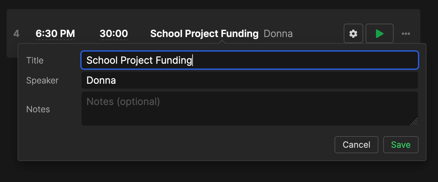
Task: Click the Notes field label
Action: tap(38, 109)
